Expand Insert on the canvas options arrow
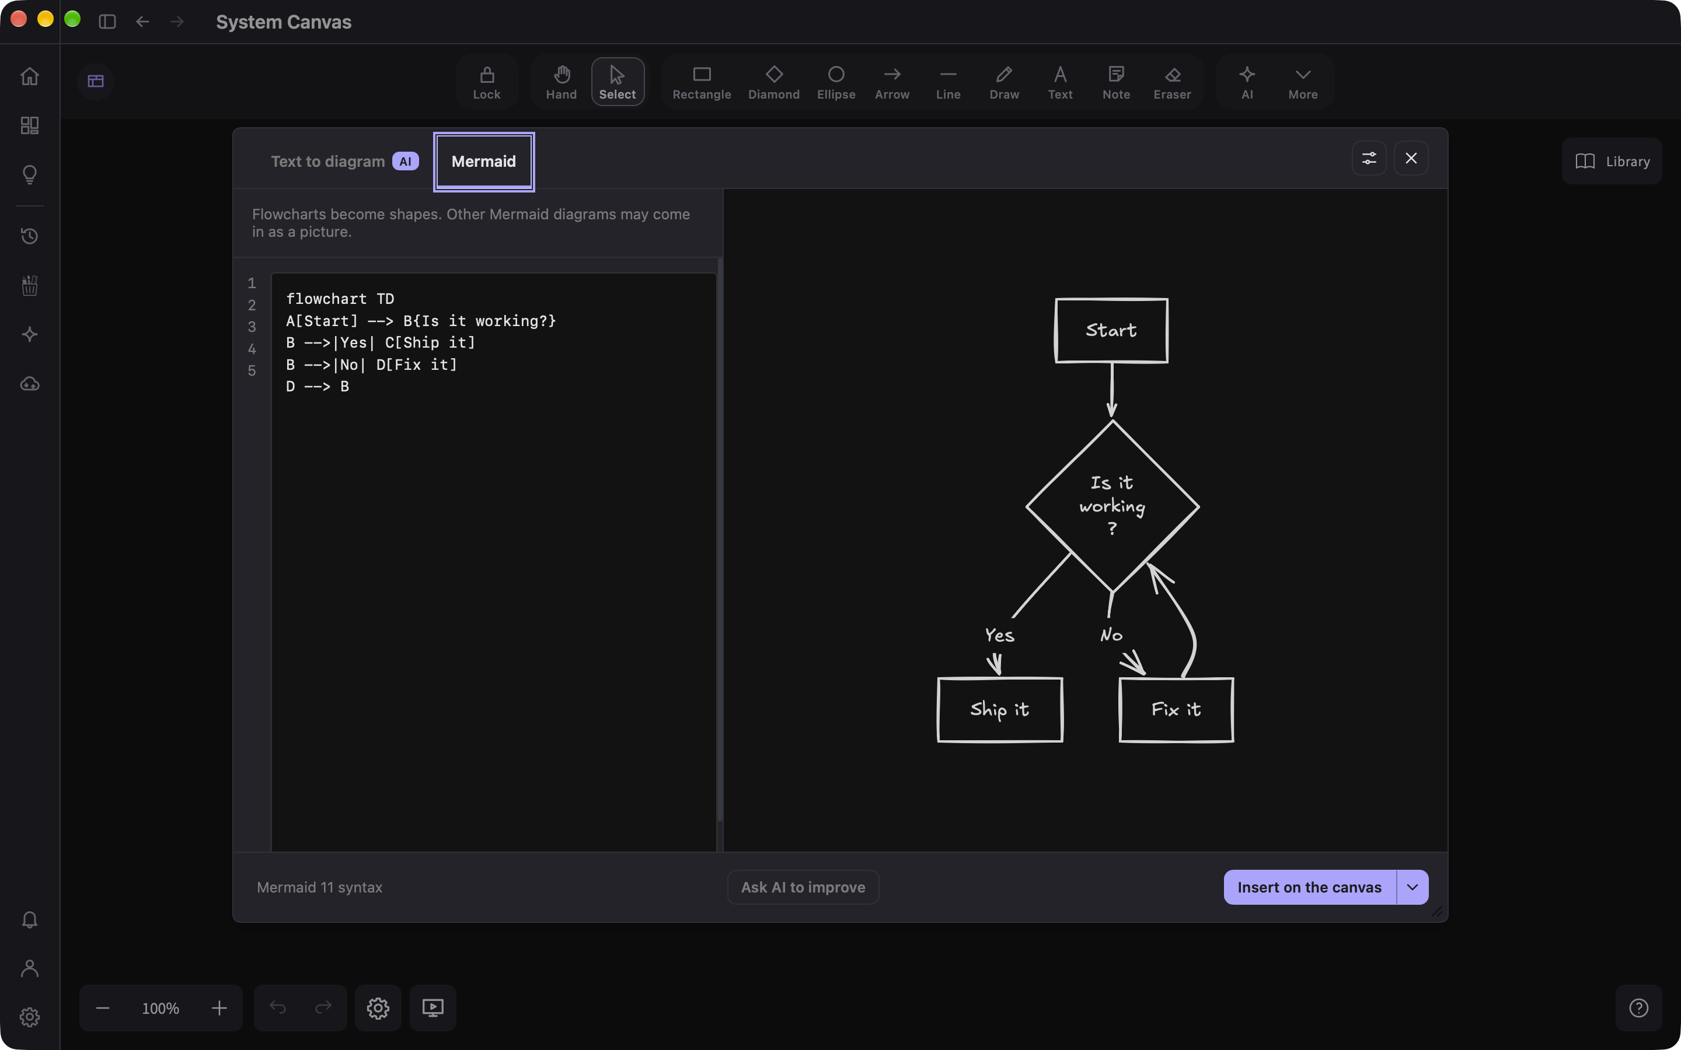 click(1412, 887)
